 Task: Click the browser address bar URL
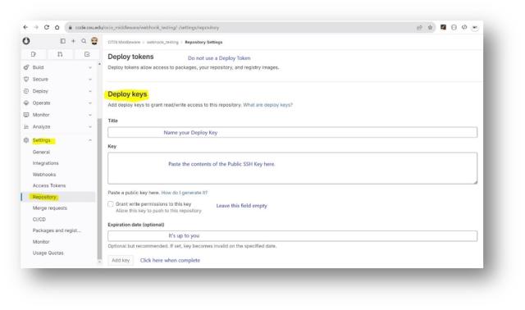[147, 27]
